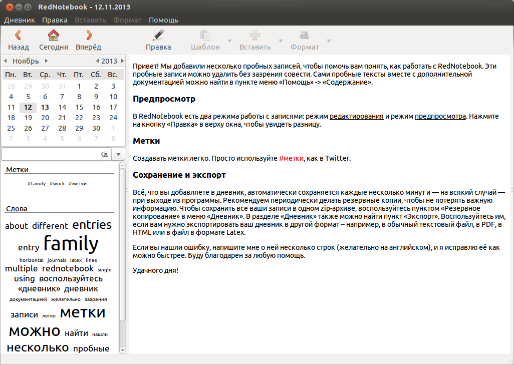The width and height of the screenshot is (514, 365).
Task: Clear the search box with the X icon
Action: pos(105,154)
